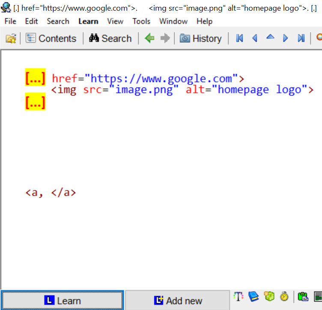This screenshot has width=322, height=310.
Task: Click the second yellow [...] cloze placeholder
Action: tap(35, 101)
